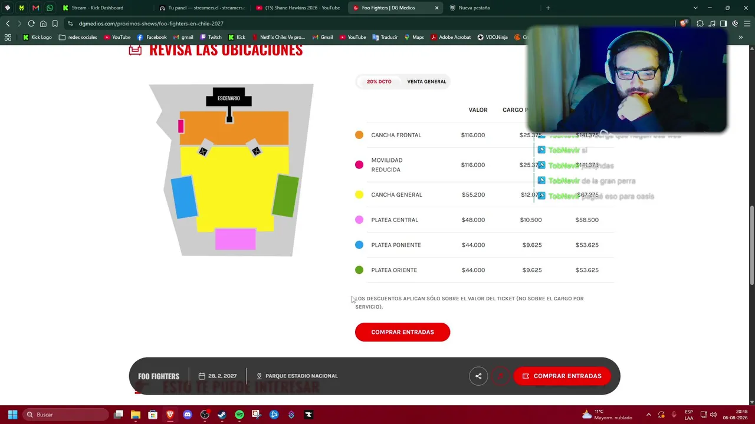The image size is (755, 424).
Task: Click the COMPRAR ENTRADAS button below the price table
Action: coord(402,332)
